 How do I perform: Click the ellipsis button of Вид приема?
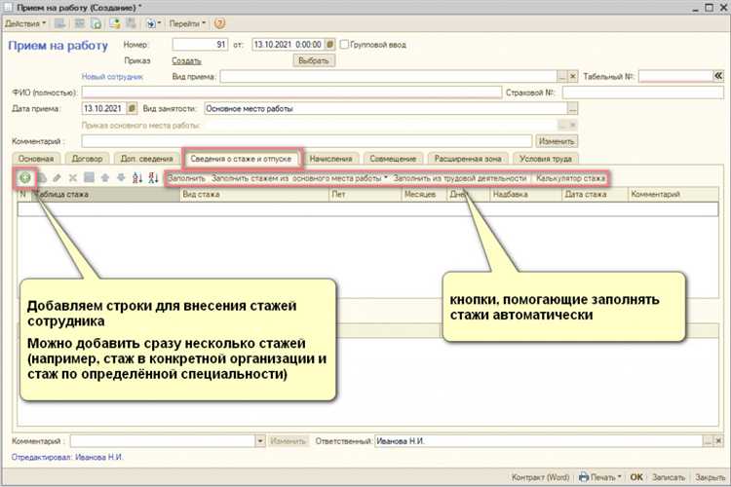tap(562, 76)
